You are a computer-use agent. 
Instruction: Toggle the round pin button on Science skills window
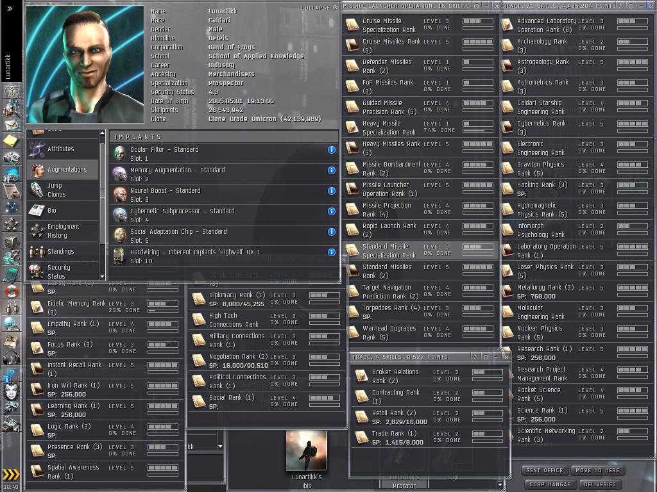coord(631,6)
